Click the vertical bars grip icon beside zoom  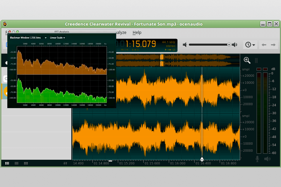pos(256,60)
